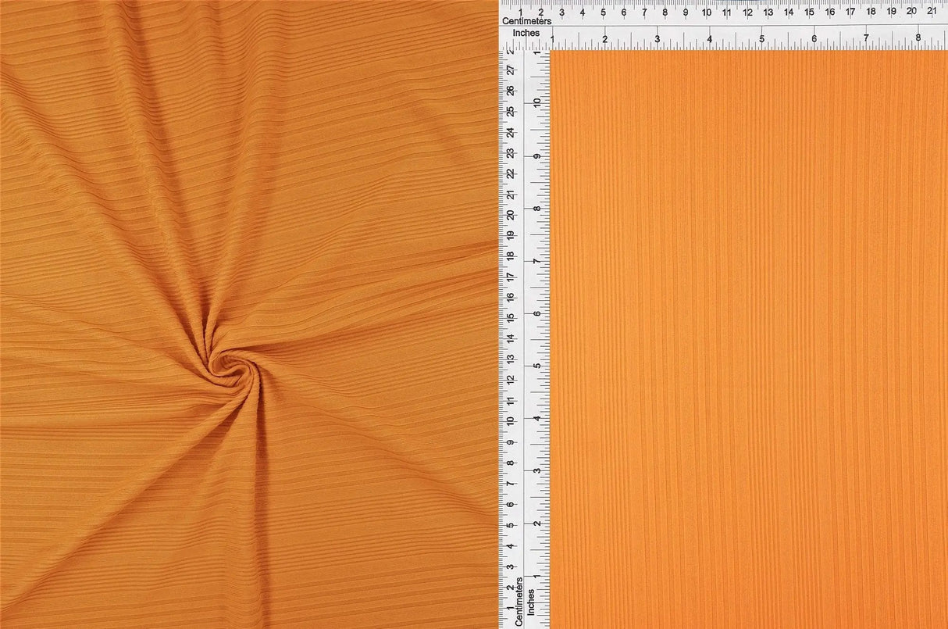Click the number 2 on the horizontal inch ruler
Screen dimensions: 948x629
coord(605,39)
